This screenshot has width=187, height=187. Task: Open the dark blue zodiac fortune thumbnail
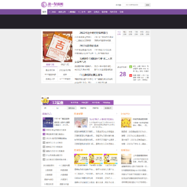48,123
